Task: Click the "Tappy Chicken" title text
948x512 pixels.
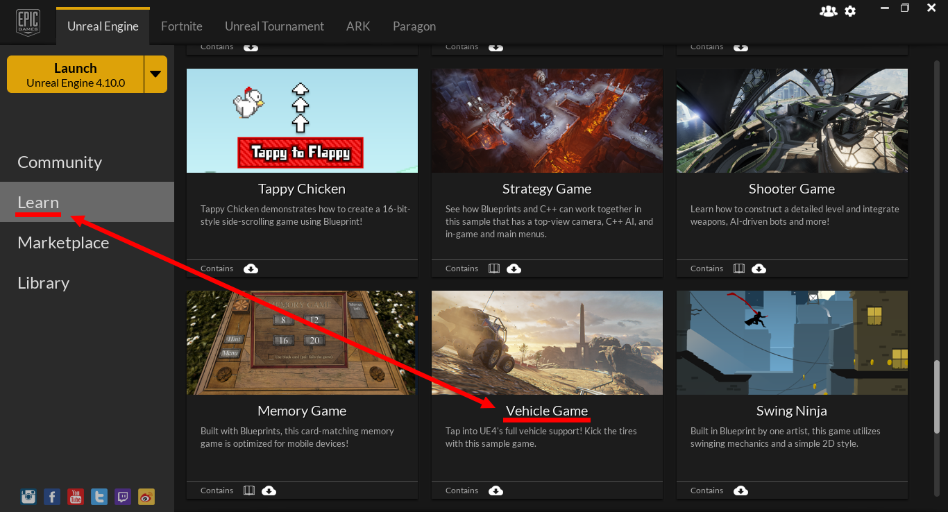Action: click(x=302, y=189)
